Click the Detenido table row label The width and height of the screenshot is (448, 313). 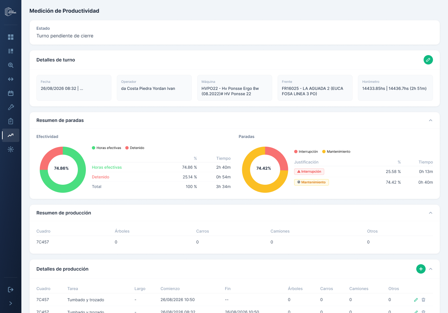pos(101,177)
